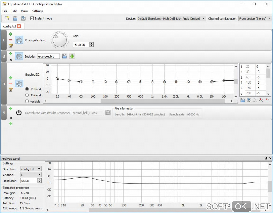
Task: Select the config.txt tab
Action: click(10, 26)
